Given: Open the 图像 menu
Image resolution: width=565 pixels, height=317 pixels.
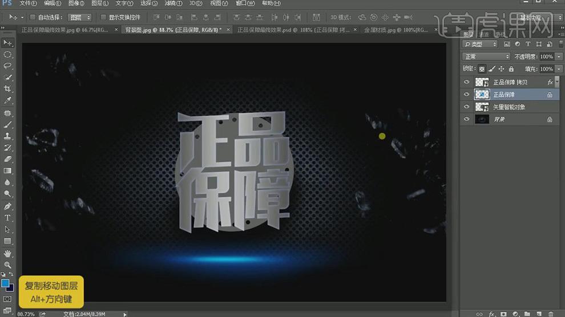Looking at the screenshot, I should tap(76, 3).
